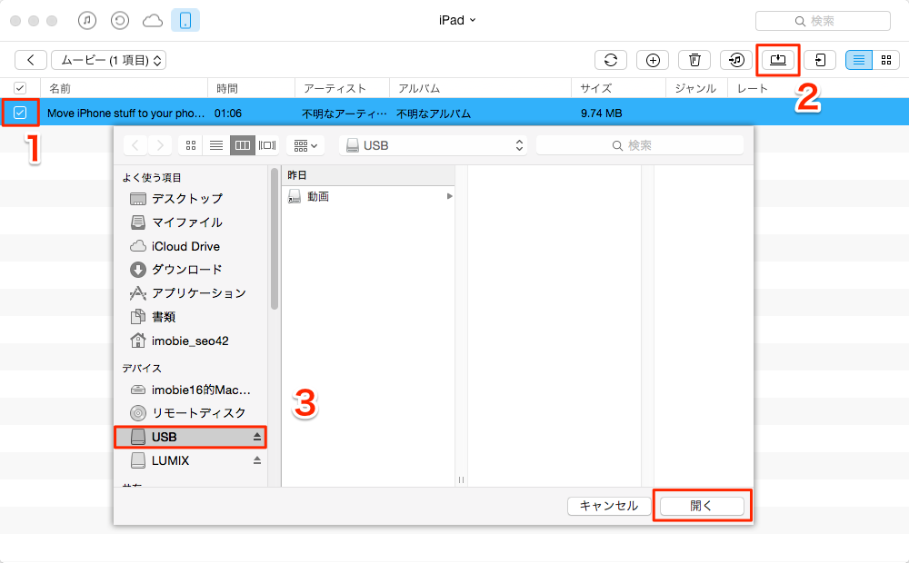
Task: Focus the top-right 検索 search field
Action: [x=823, y=21]
